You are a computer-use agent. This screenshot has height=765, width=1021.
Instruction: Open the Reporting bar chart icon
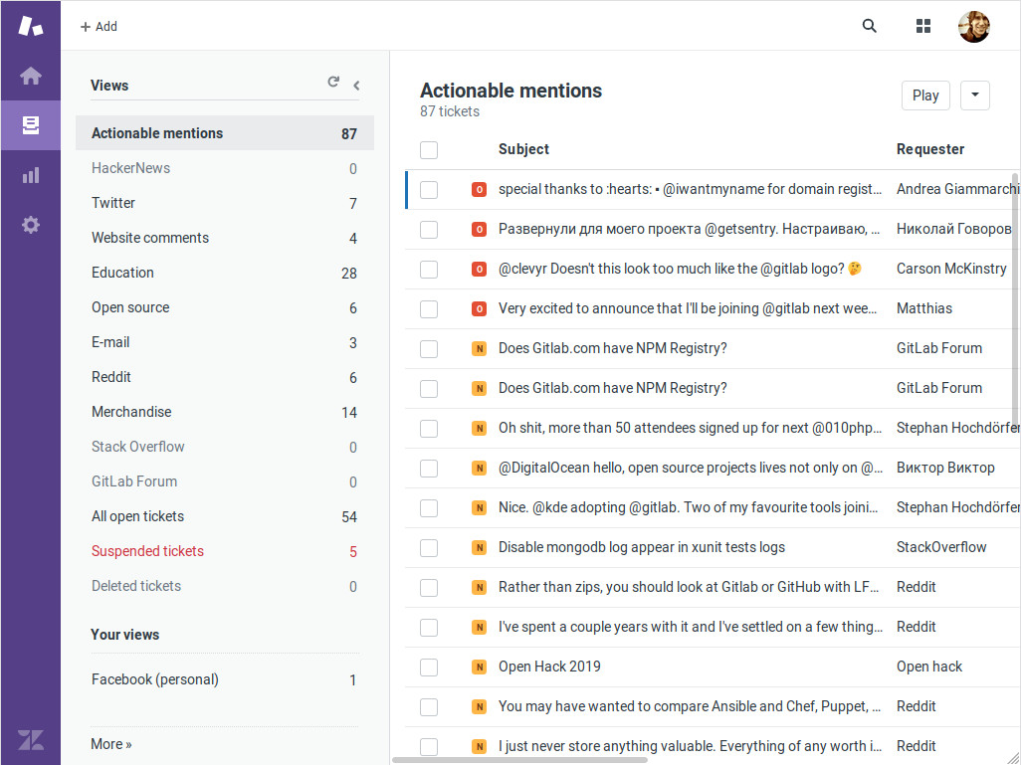coord(31,175)
